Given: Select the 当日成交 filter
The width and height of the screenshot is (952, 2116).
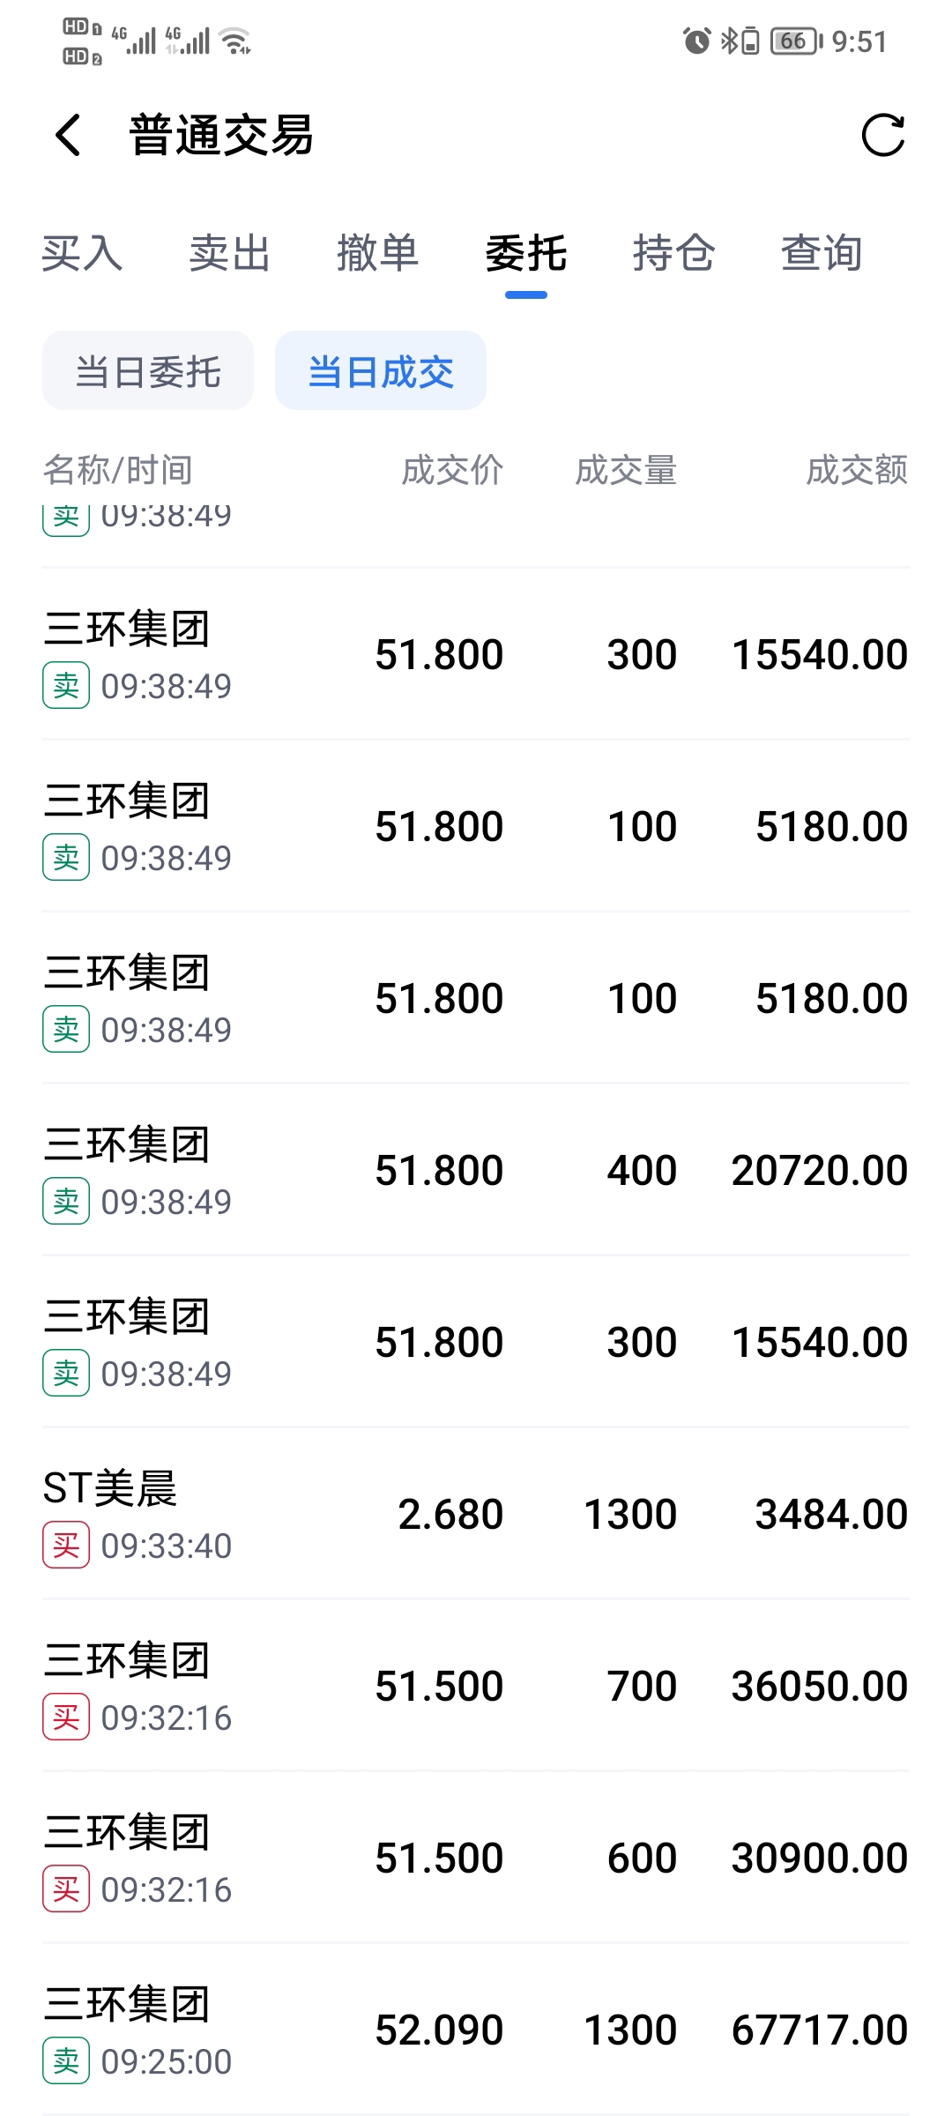Looking at the screenshot, I should point(381,371).
